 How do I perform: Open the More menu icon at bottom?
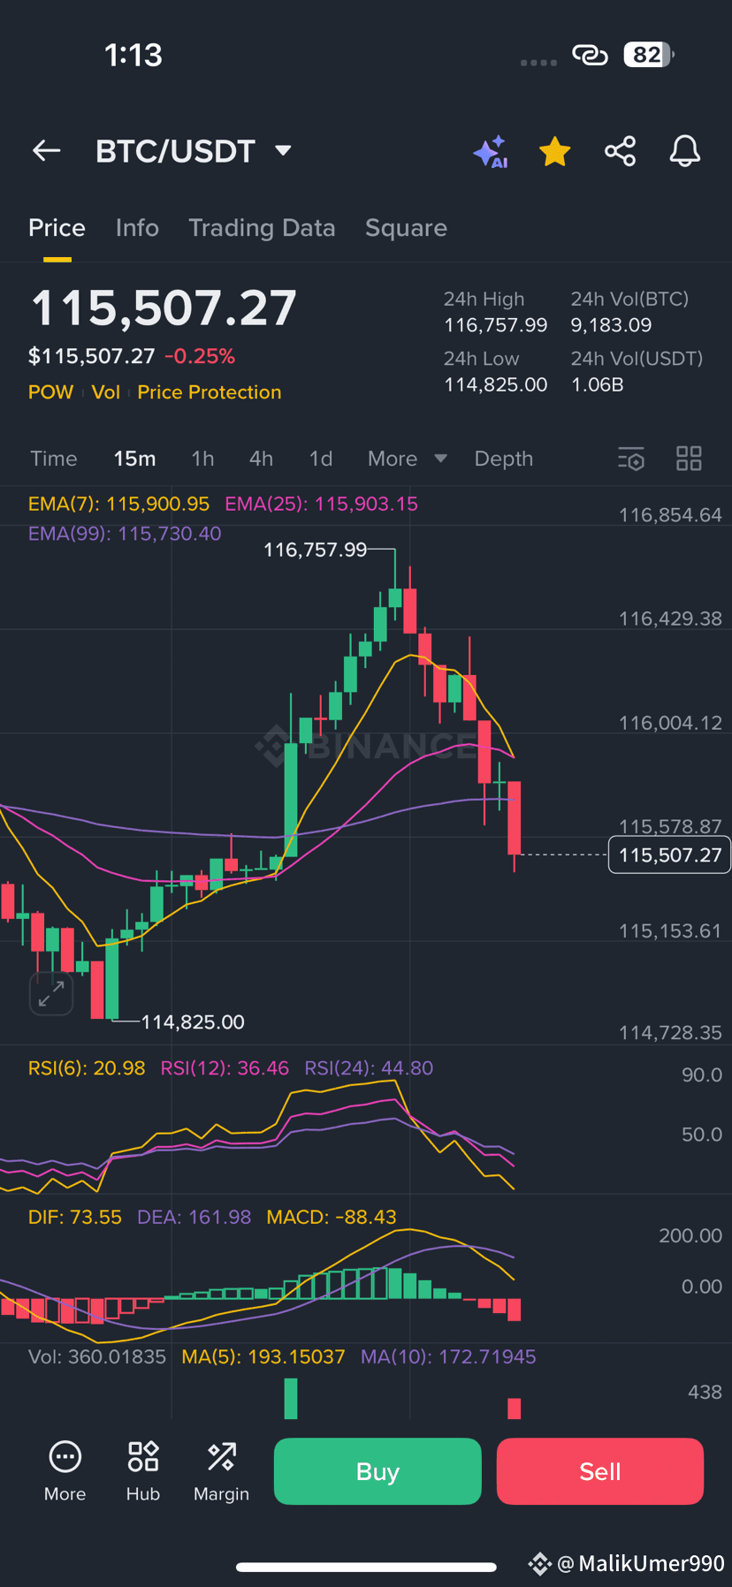[65, 1470]
